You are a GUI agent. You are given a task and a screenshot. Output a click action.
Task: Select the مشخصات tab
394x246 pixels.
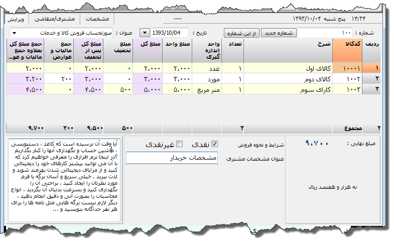click(98, 19)
